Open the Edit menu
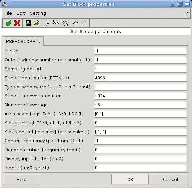This screenshot has width=192, height=188. 20,13
